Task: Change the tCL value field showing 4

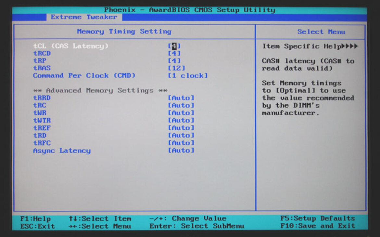Action: coord(174,46)
